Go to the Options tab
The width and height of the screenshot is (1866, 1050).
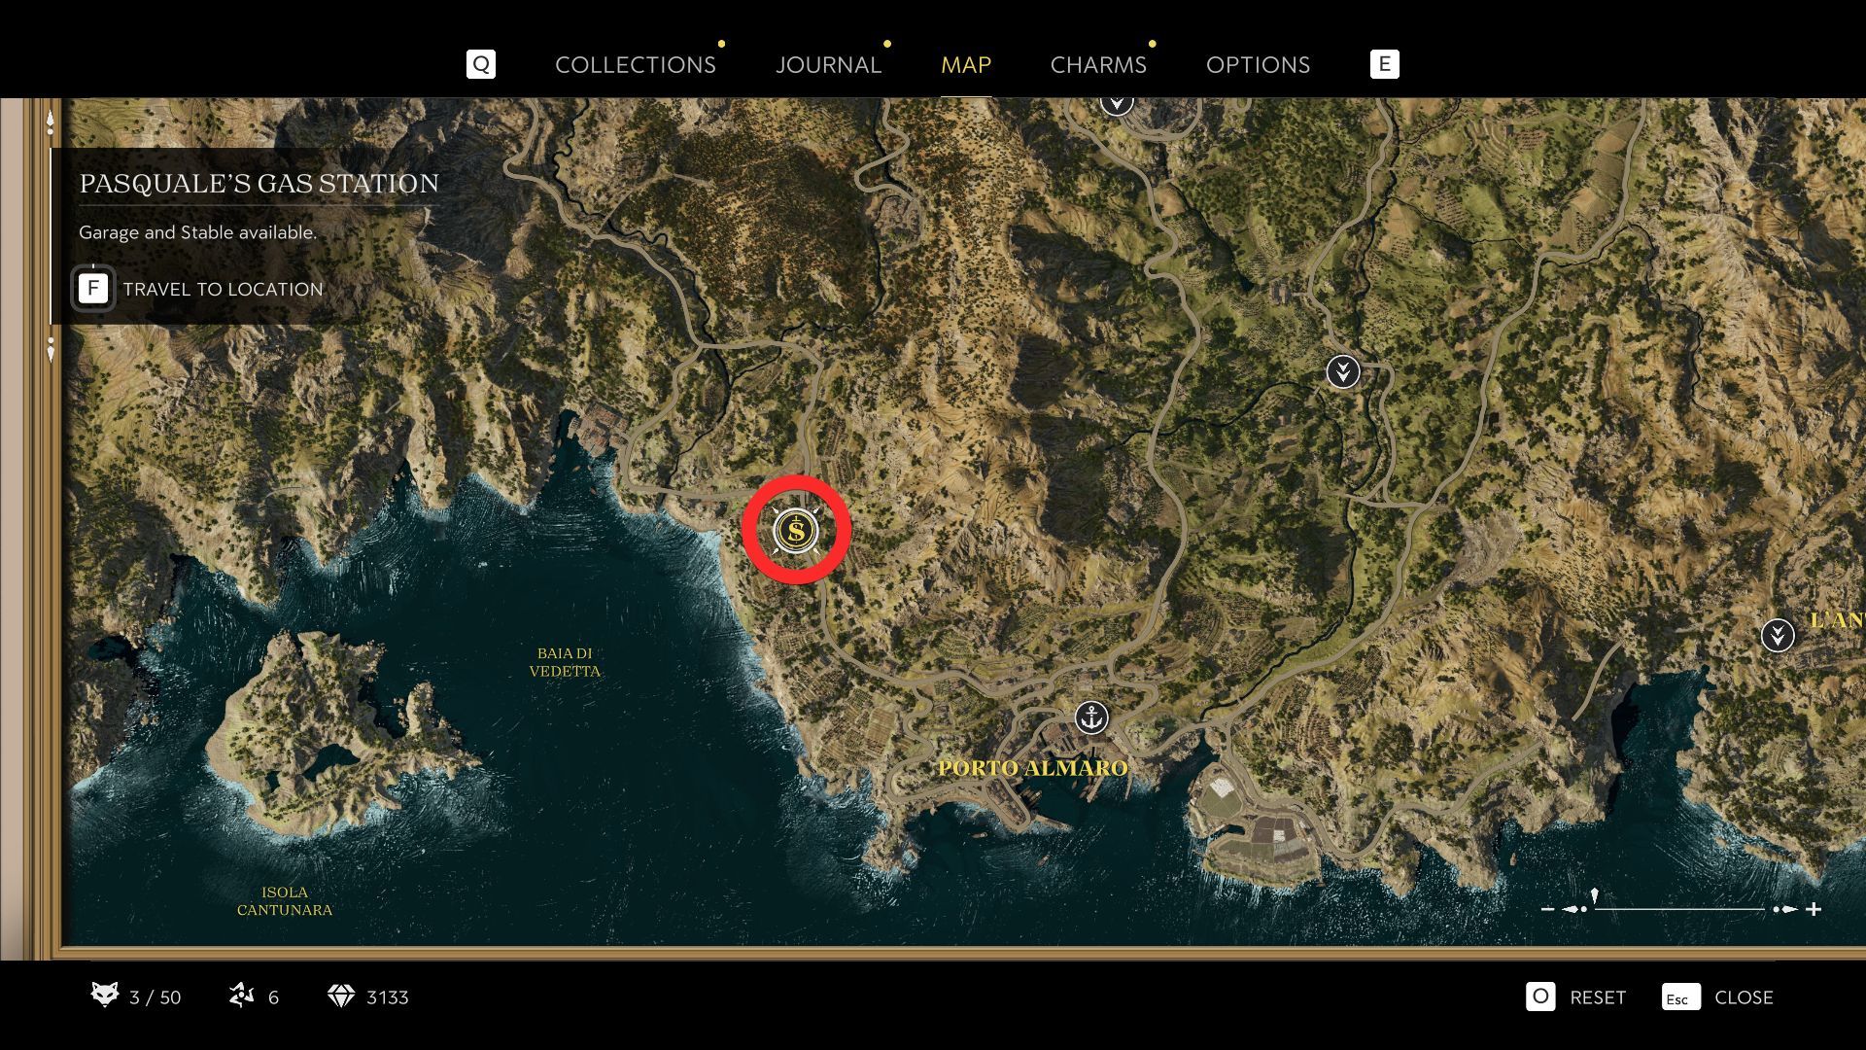coord(1258,65)
